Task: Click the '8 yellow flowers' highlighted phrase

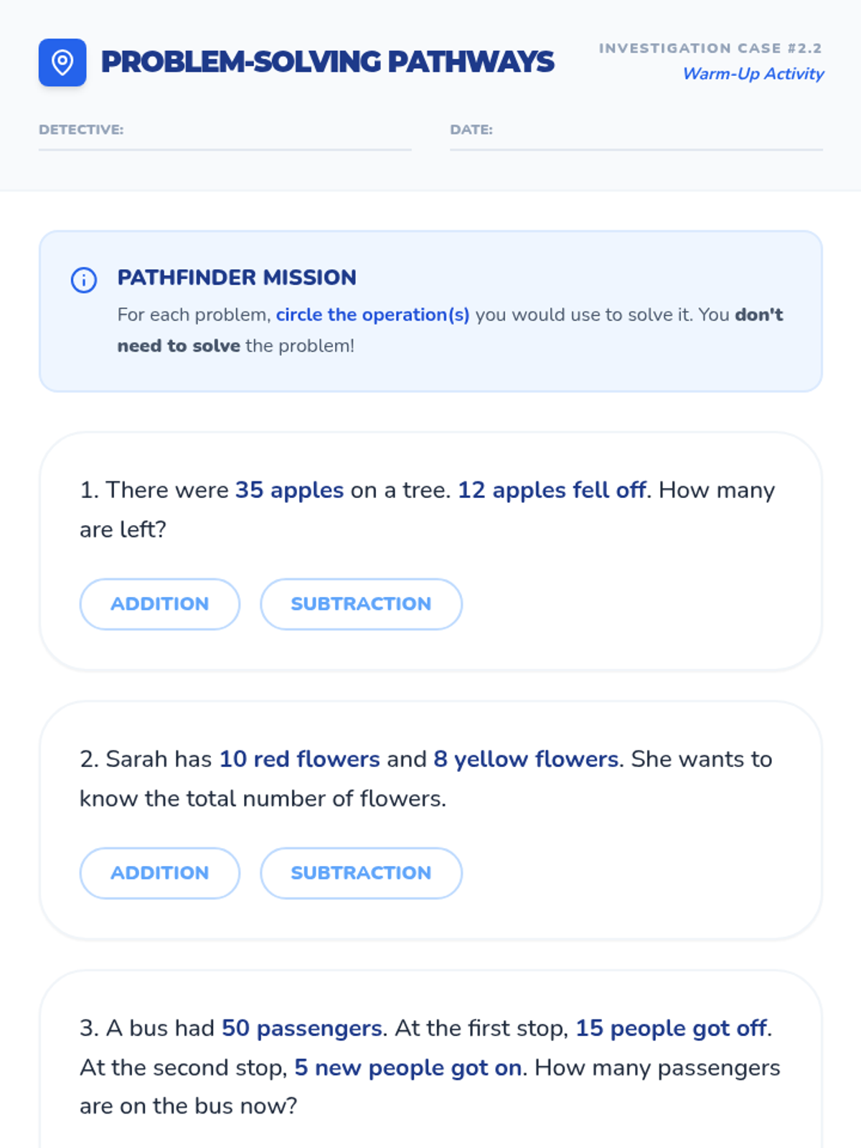Action: tap(525, 759)
